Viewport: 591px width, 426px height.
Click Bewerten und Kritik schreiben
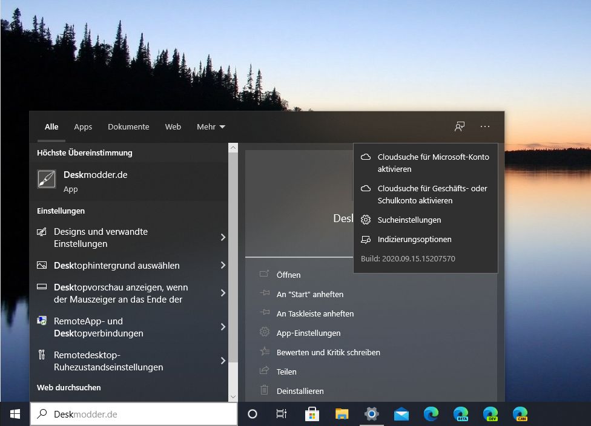(x=328, y=353)
